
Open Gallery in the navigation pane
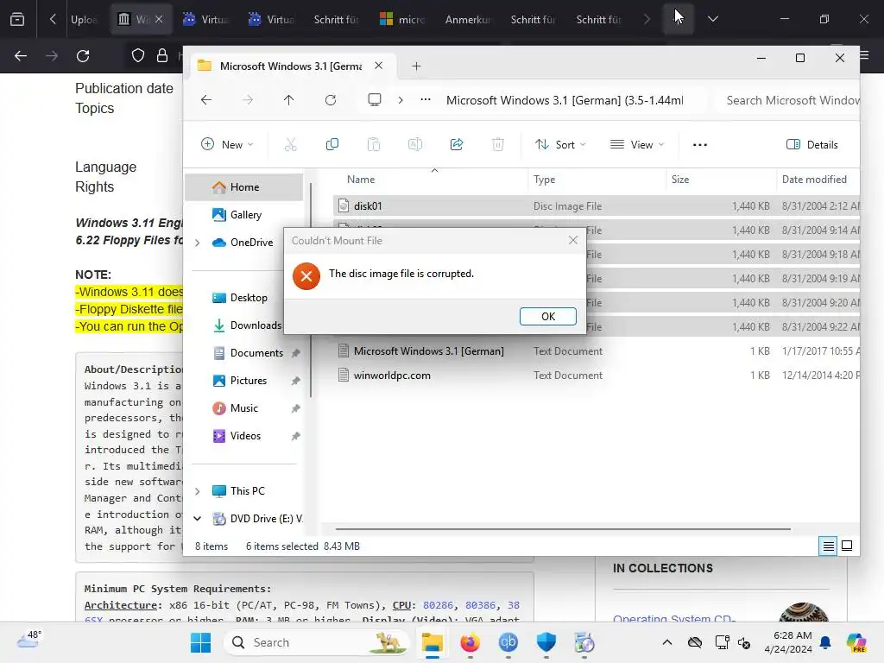(245, 215)
